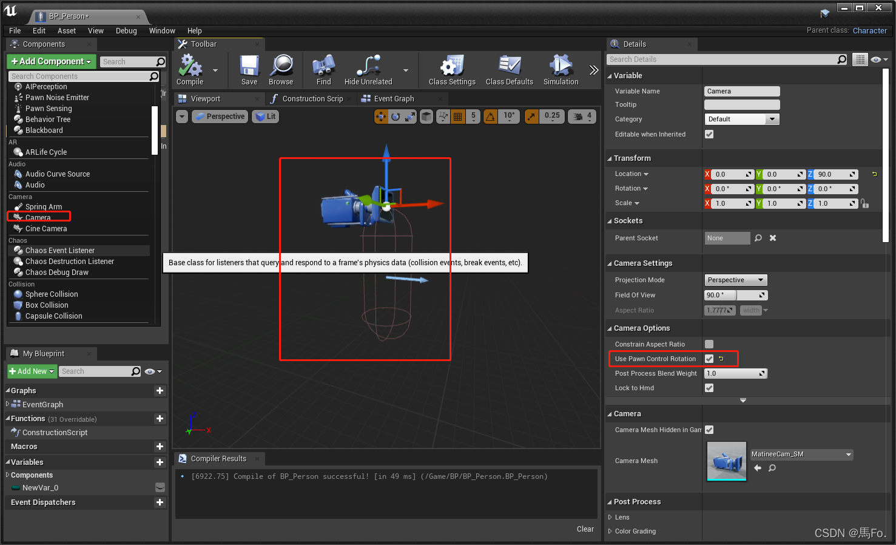Open the Window menu
Image resolution: width=896 pixels, height=545 pixels.
(x=161, y=30)
